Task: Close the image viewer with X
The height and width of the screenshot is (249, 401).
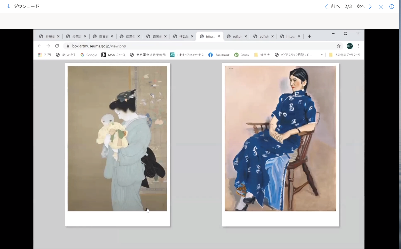Action: (x=381, y=7)
